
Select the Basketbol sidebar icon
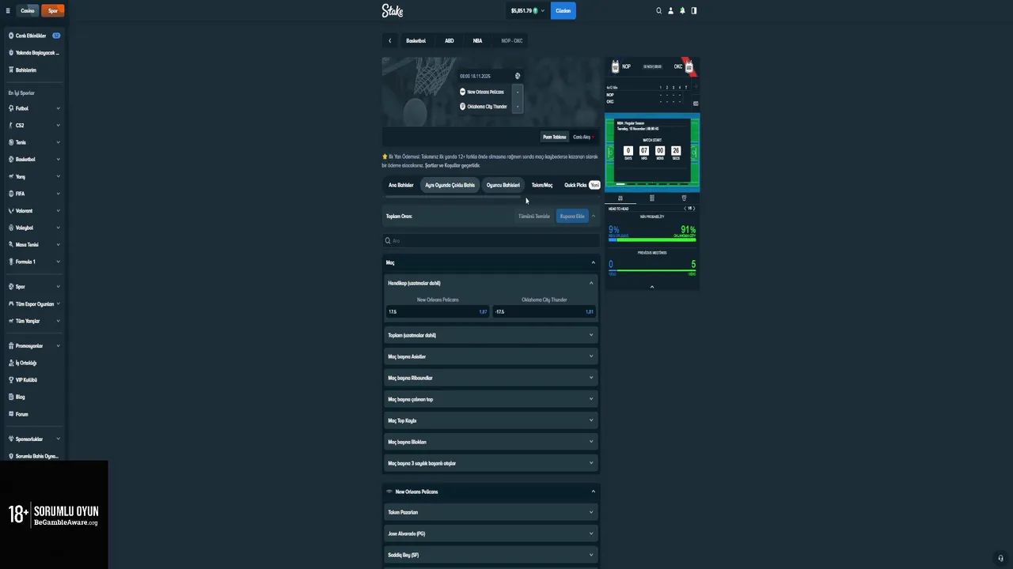coord(11,160)
